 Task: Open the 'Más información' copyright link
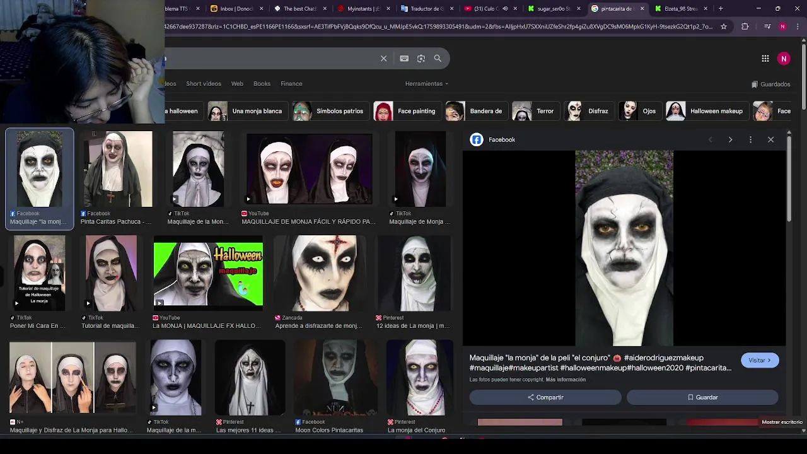(566, 380)
